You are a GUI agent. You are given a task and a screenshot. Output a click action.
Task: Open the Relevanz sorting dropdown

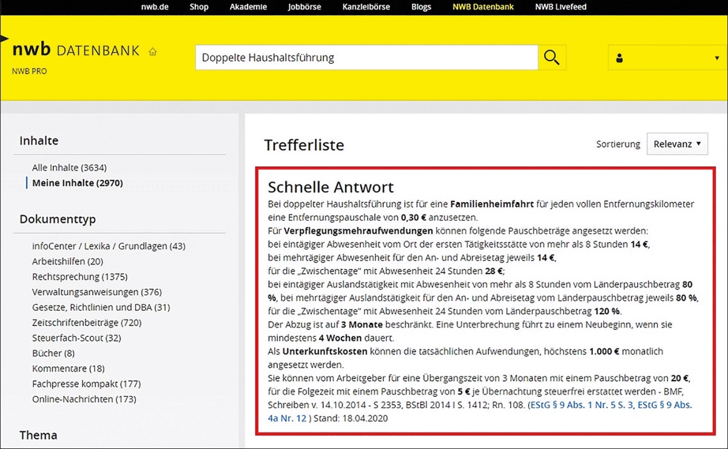point(677,144)
